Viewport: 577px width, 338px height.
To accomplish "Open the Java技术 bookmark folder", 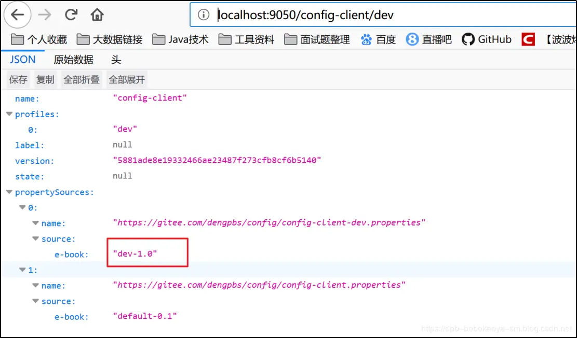I will click(x=181, y=39).
